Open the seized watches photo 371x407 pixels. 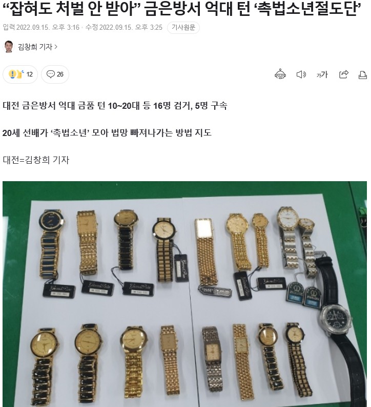pyautogui.click(x=184, y=294)
